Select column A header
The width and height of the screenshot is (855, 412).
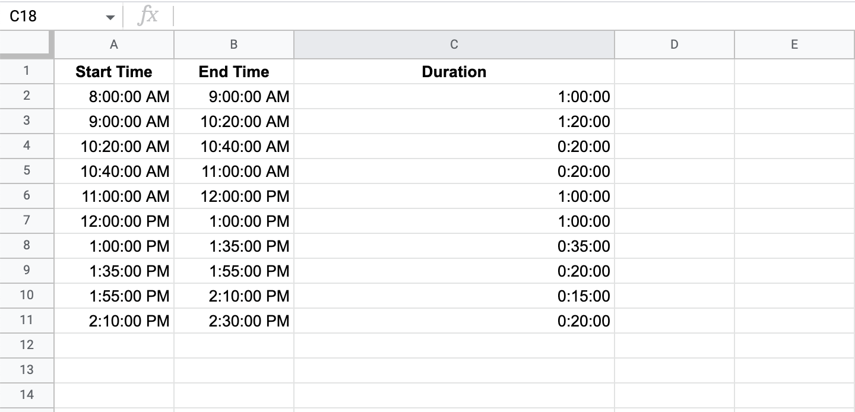114,45
